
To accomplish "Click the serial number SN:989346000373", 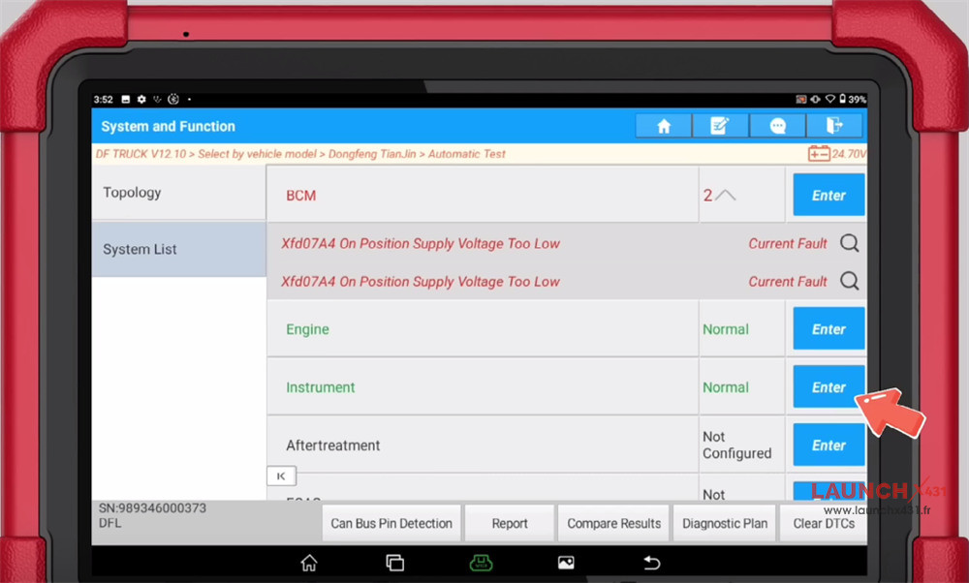I will pos(153,507).
